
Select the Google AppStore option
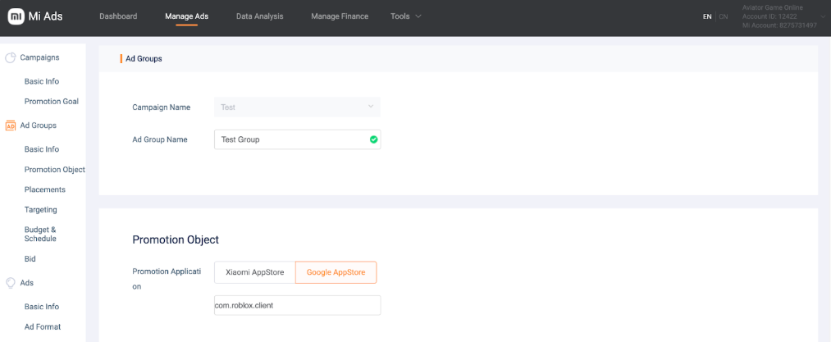[336, 272]
